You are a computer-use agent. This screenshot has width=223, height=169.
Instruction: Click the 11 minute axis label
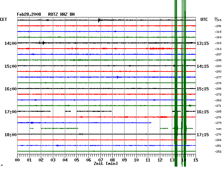point(148,160)
